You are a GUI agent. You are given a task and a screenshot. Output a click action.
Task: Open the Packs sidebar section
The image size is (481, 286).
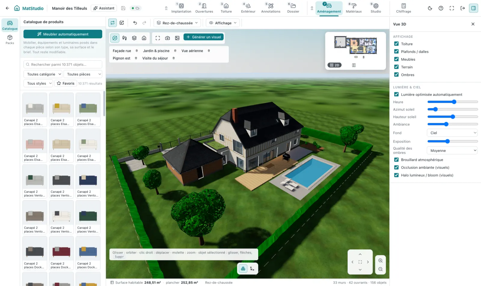(x=10, y=39)
